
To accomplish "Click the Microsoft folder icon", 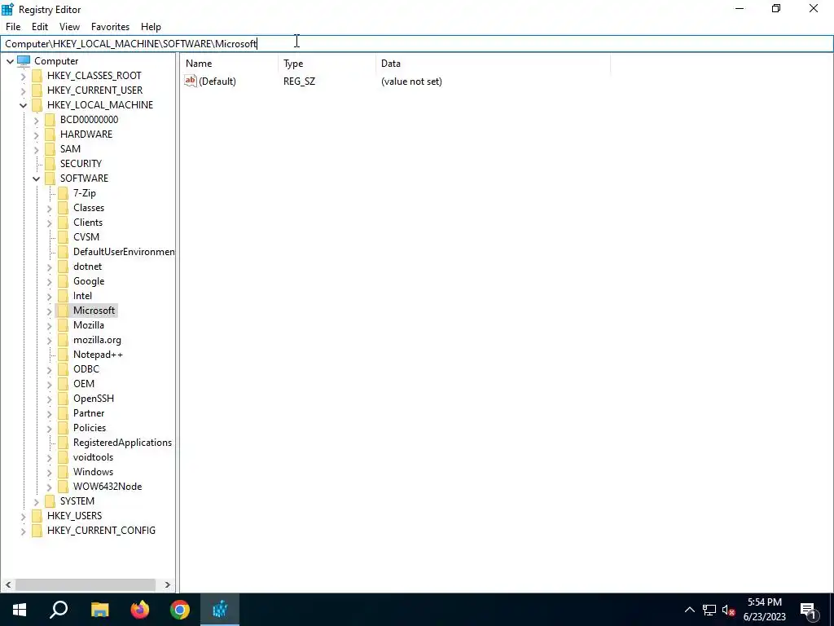I will click(64, 311).
